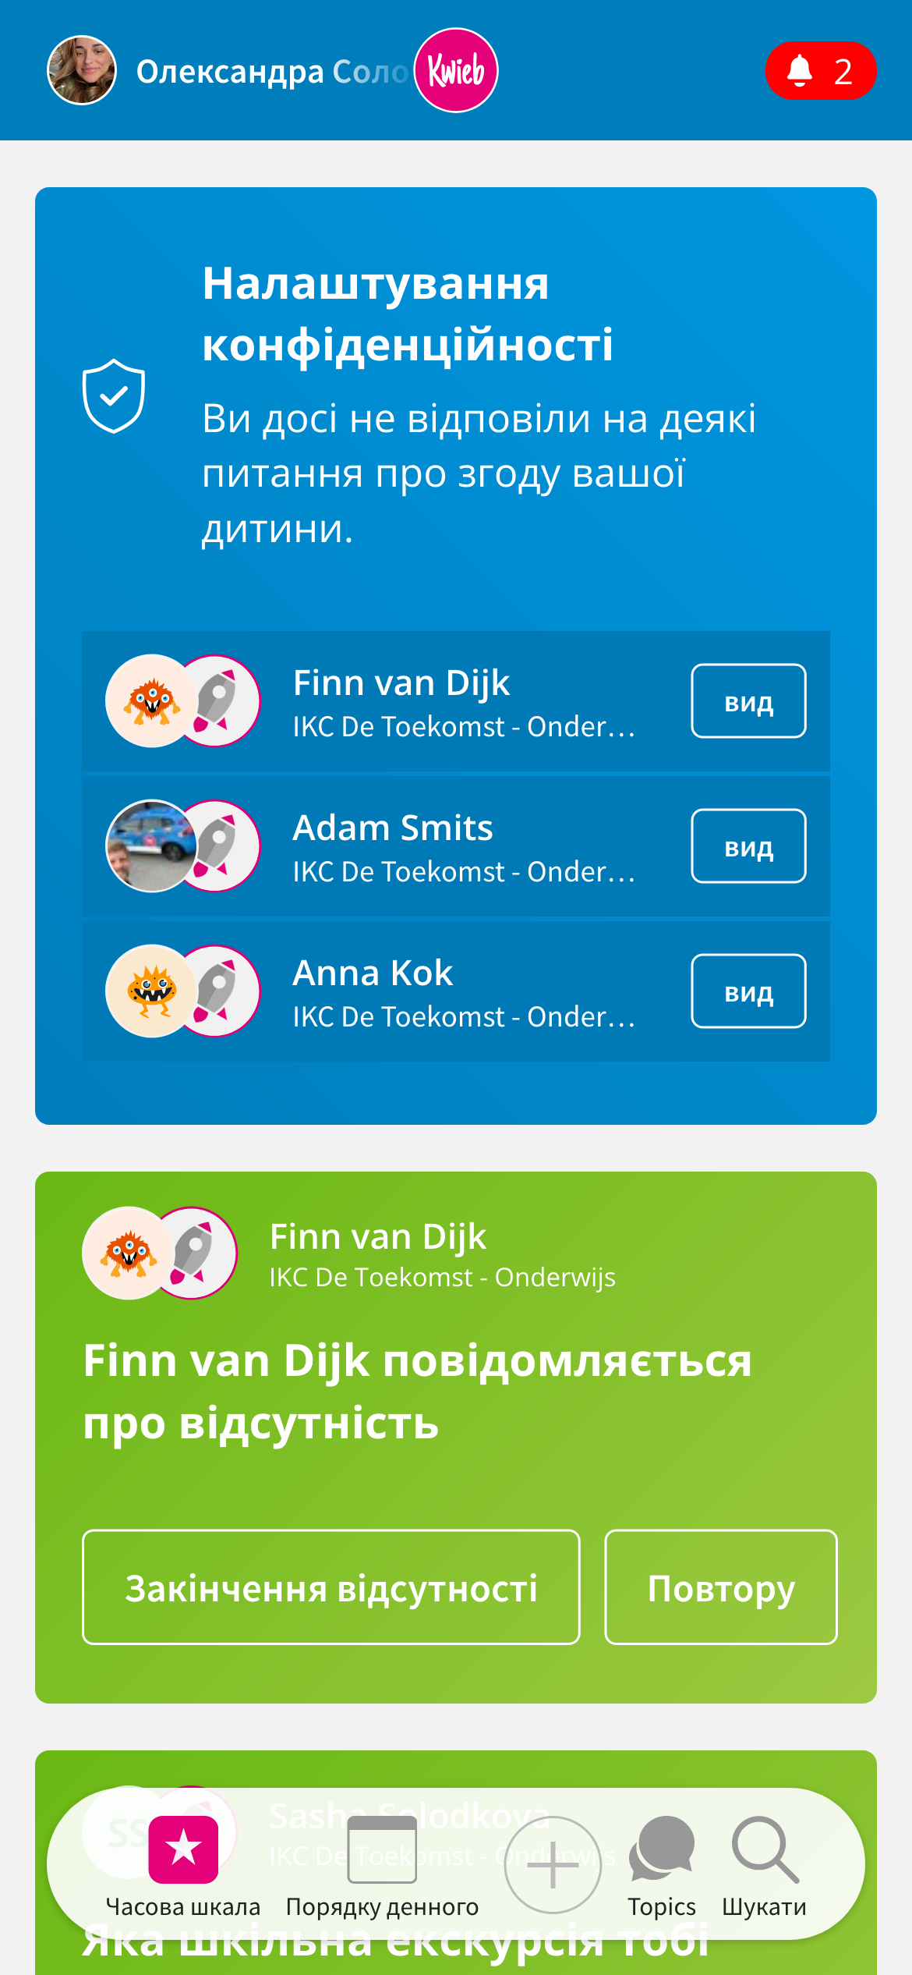This screenshot has height=1975, width=912.
Task: Tap the Kwieb logo
Action: point(456,71)
